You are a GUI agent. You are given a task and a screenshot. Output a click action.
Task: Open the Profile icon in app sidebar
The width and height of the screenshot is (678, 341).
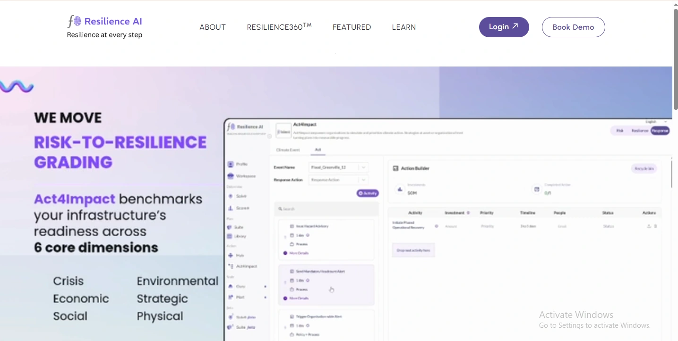(231, 164)
